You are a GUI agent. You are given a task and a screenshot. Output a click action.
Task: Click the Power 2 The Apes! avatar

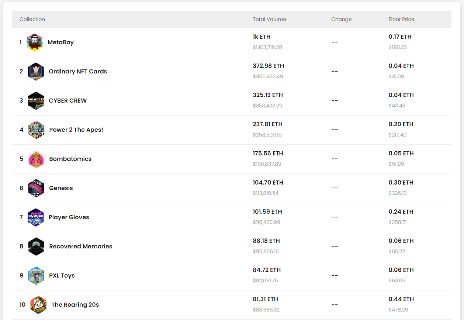tap(36, 130)
